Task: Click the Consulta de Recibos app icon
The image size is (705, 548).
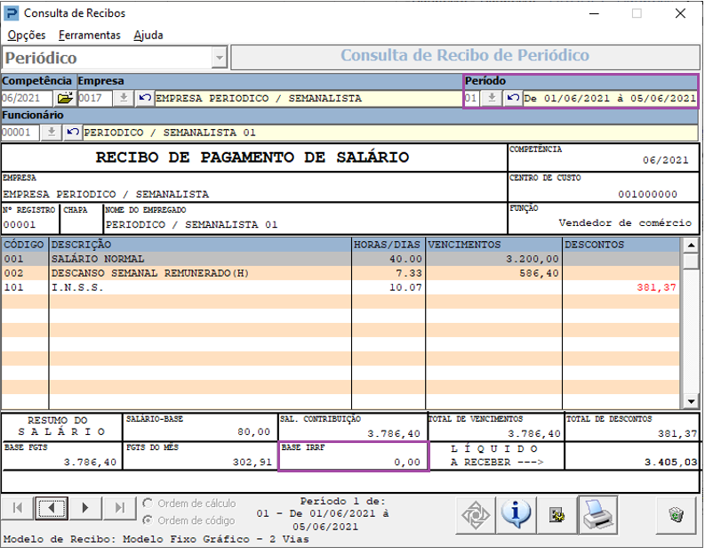Action: pyautogui.click(x=11, y=13)
